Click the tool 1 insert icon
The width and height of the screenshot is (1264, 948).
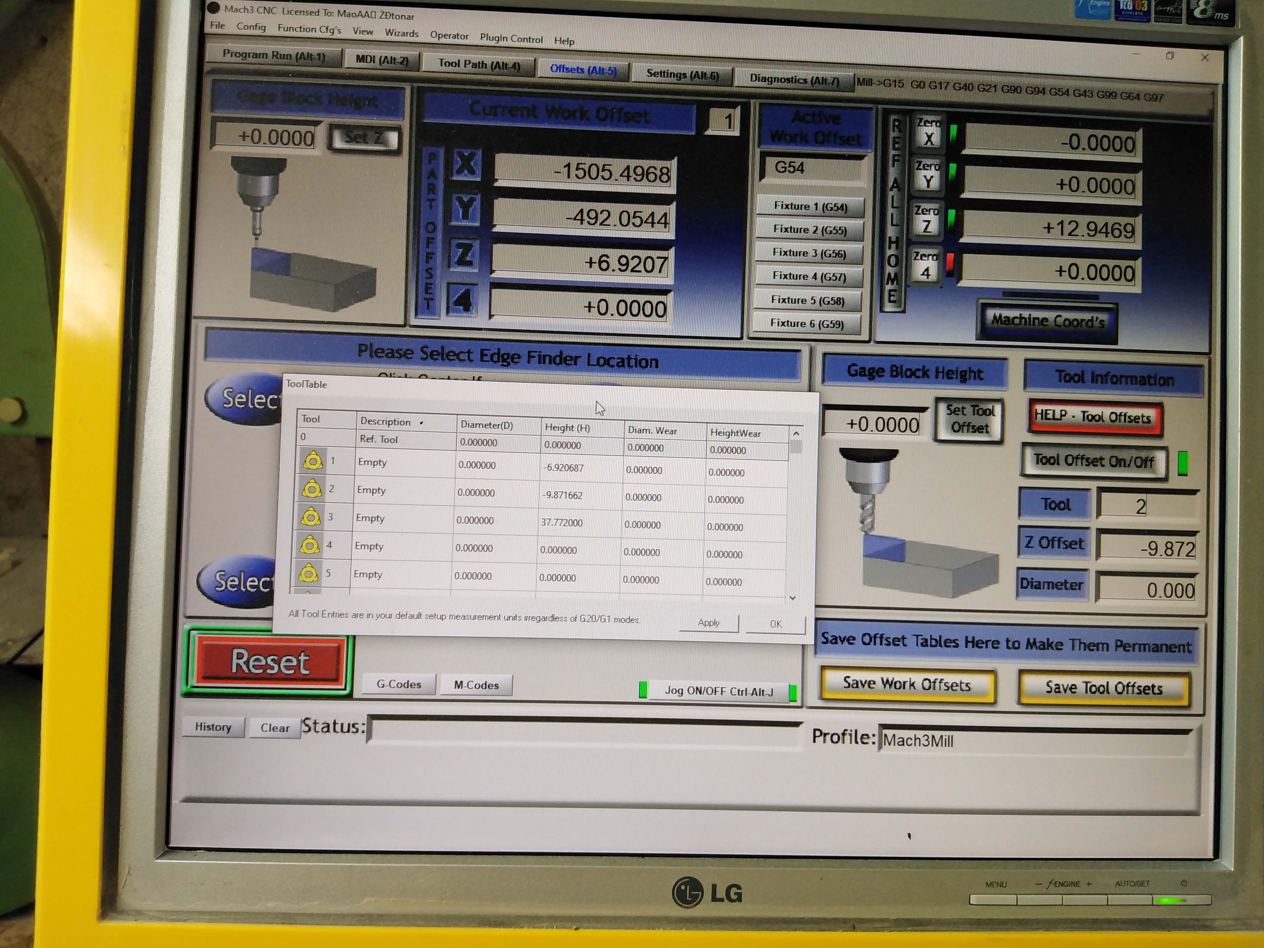pyautogui.click(x=313, y=461)
